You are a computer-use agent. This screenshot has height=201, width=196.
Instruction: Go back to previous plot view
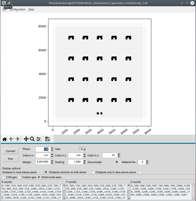click(x=11, y=139)
